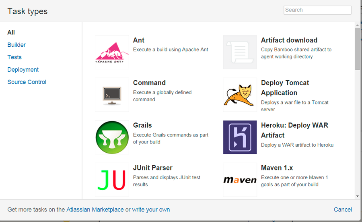Viewport: 362px width, 222px height.
Task: Filter tasks by Deployment category
Action: click(23, 70)
